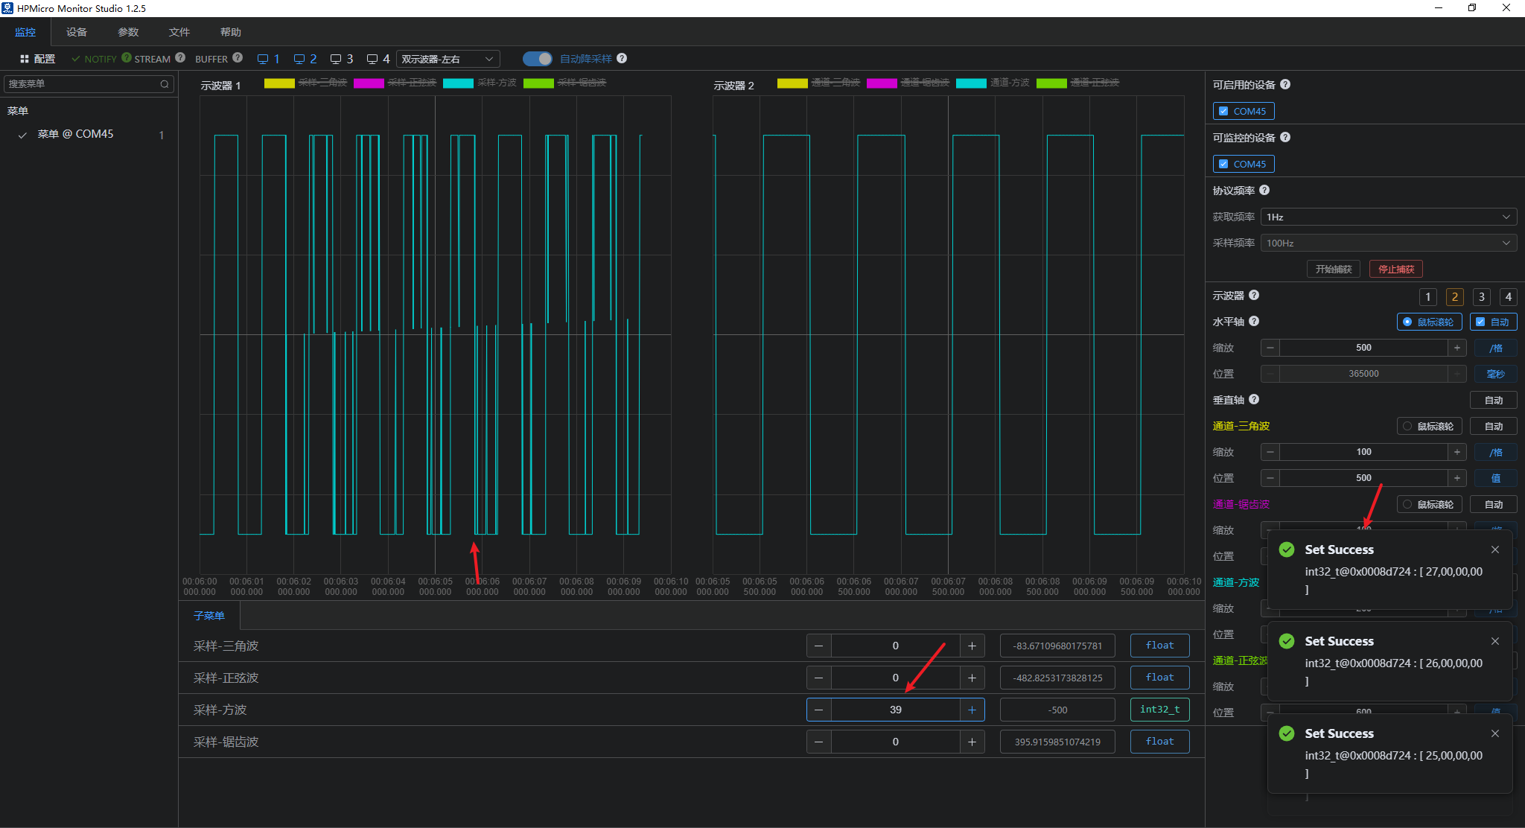
Task: Click help icon beside 协议频率
Action: (x=1264, y=190)
